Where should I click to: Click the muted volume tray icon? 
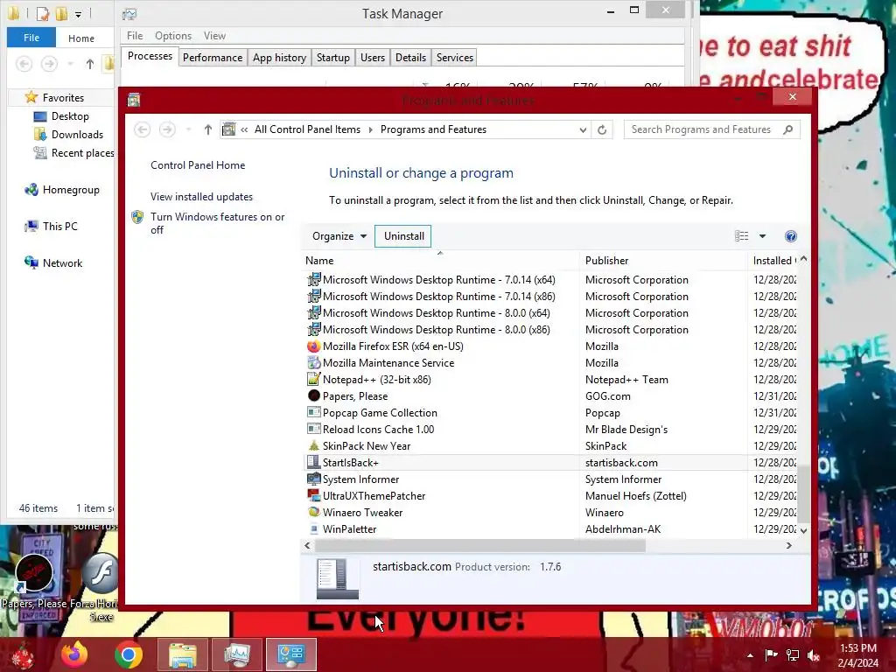[x=814, y=654]
